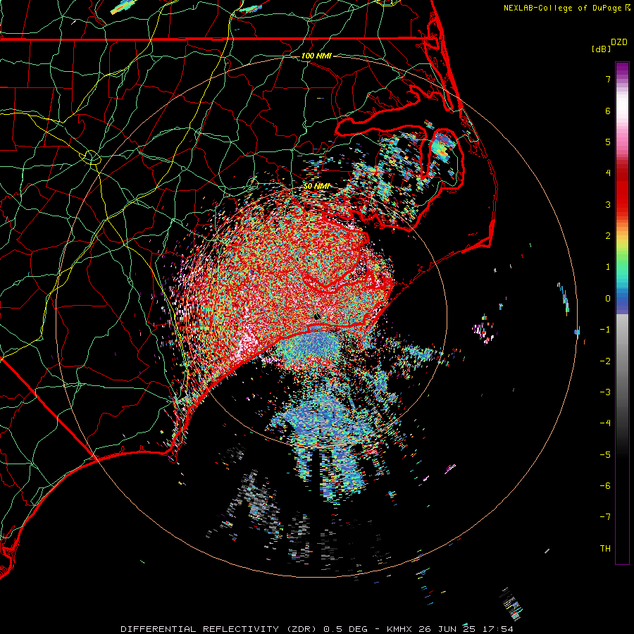634x634 pixels.
Task: Click the 50 NMI range ring label
Action: pos(316,187)
